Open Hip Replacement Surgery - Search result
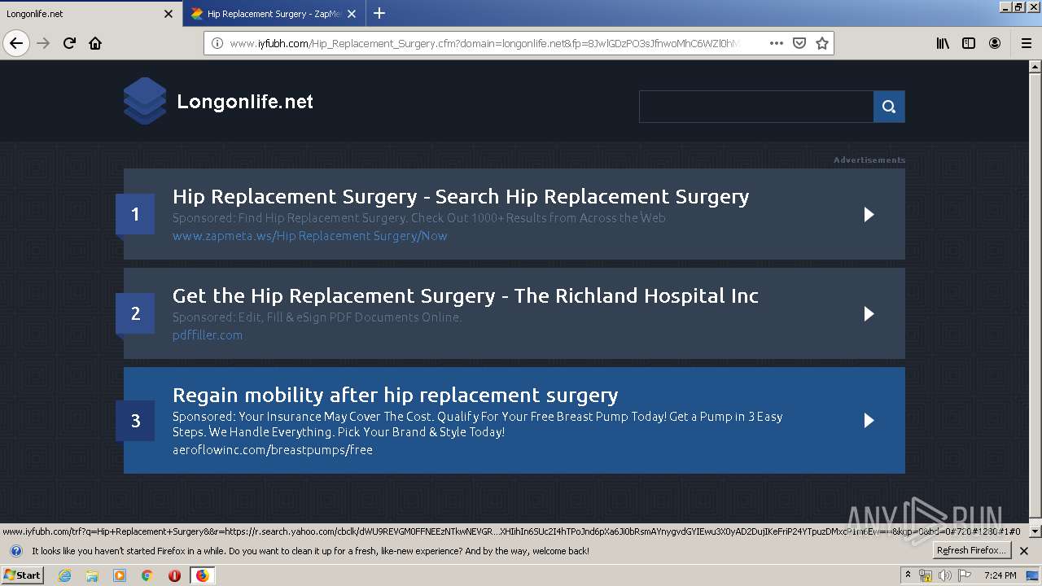 (x=461, y=196)
